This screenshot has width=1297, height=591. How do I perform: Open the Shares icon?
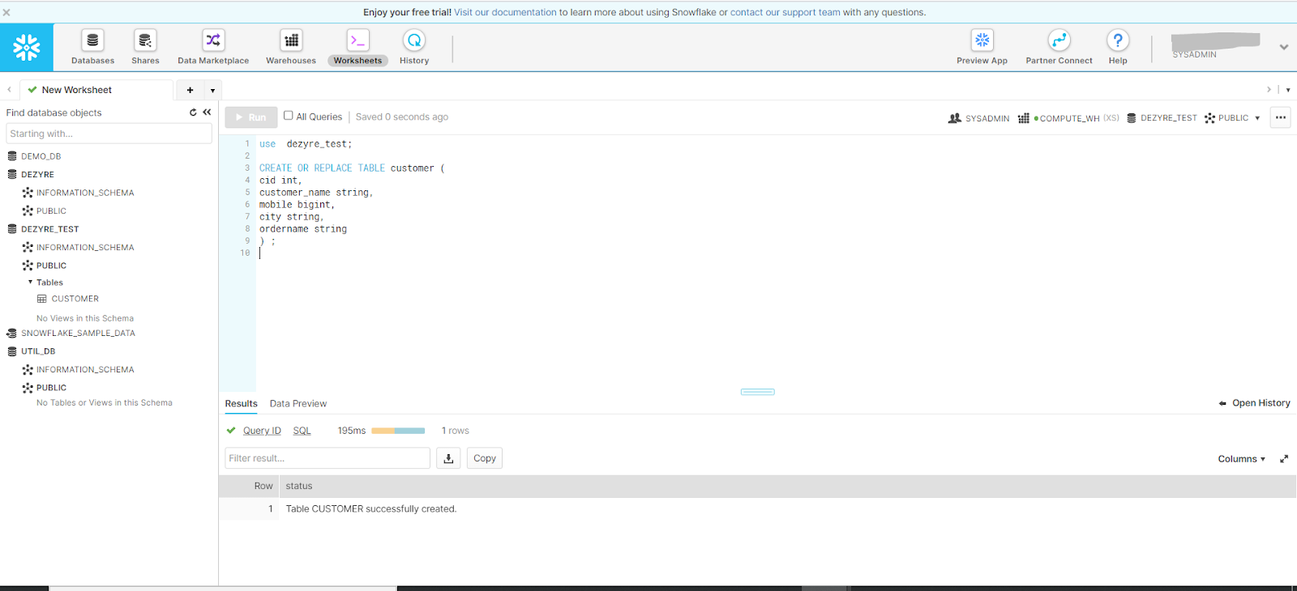145,40
